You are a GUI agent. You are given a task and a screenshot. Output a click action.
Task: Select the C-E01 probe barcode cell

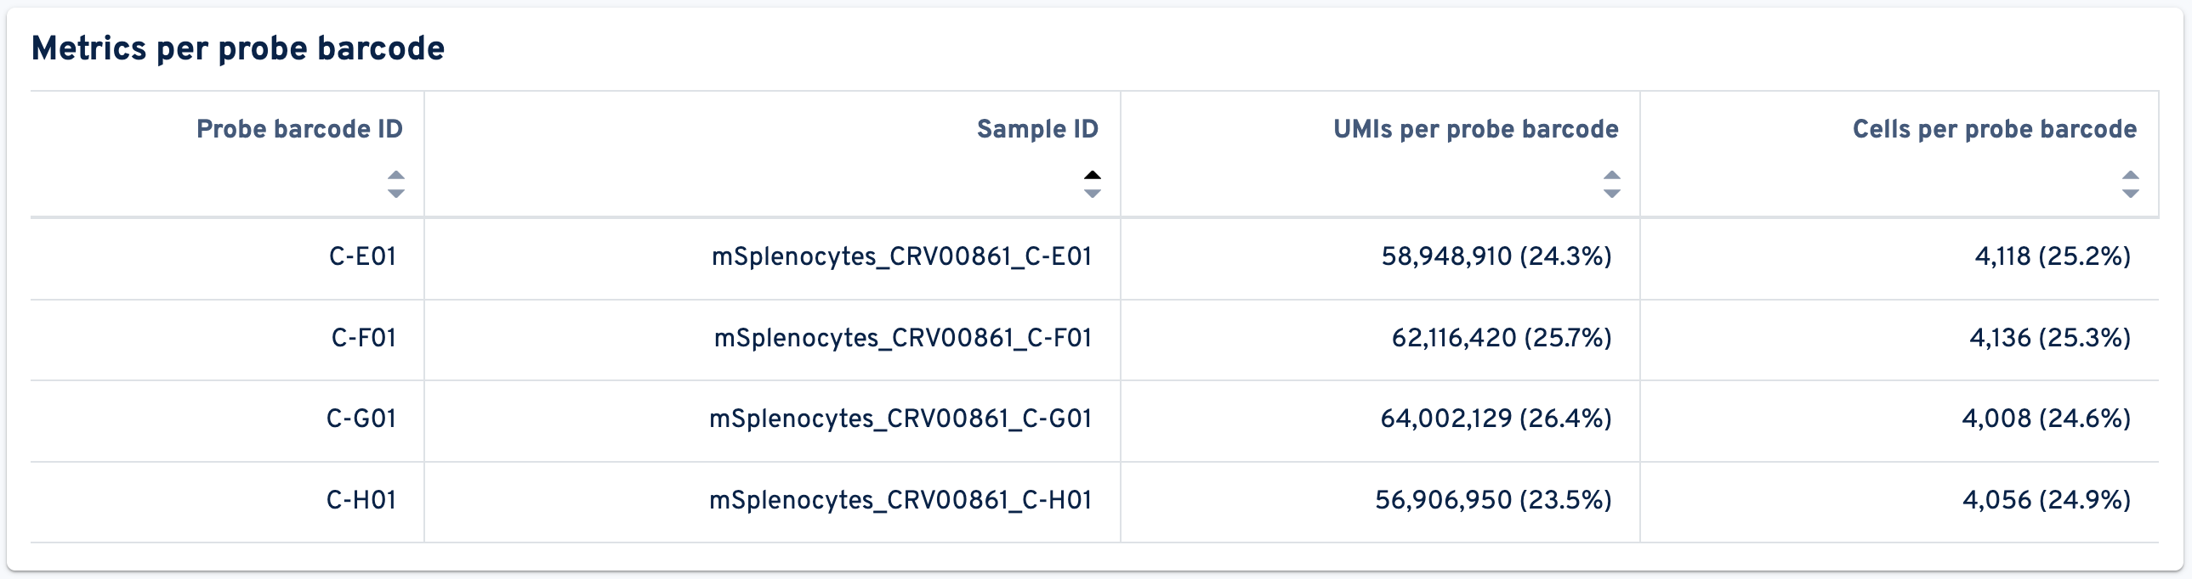tap(362, 256)
